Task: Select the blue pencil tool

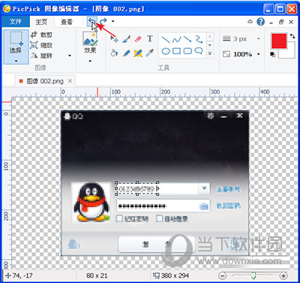Action: pos(126,53)
